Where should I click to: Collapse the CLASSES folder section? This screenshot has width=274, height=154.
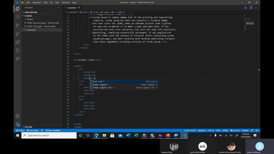28,16
